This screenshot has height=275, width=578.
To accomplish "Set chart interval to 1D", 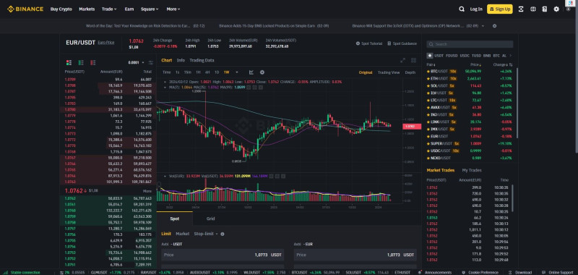I will (x=217, y=72).
